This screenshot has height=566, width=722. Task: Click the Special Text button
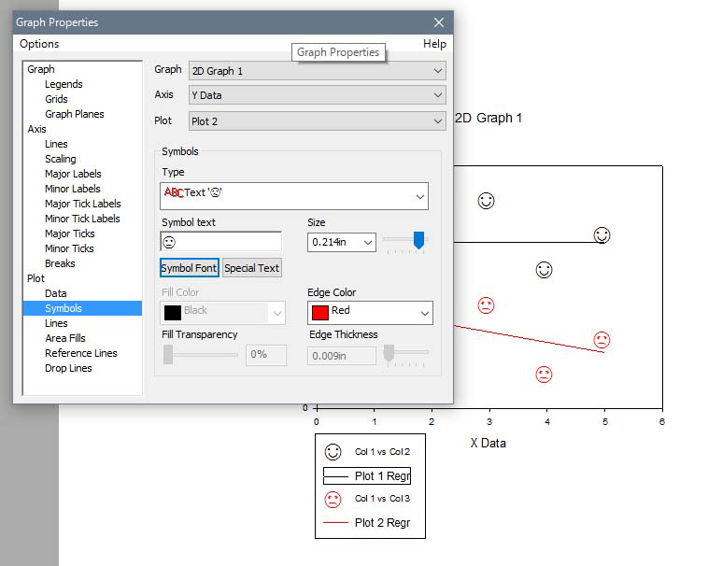click(x=252, y=268)
